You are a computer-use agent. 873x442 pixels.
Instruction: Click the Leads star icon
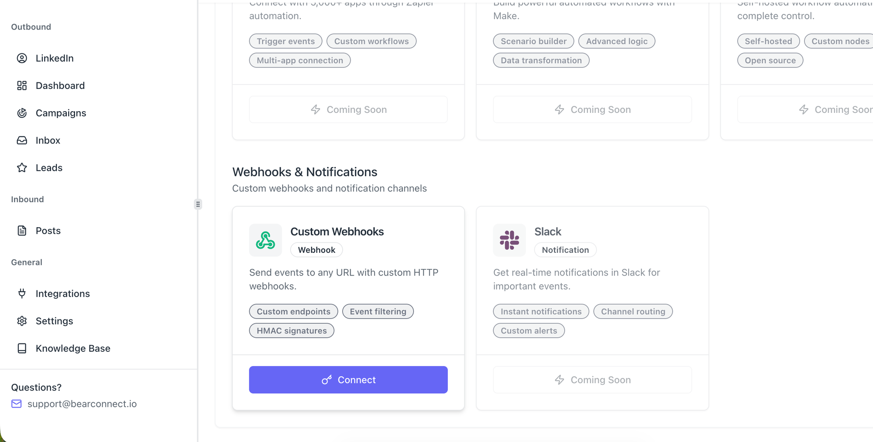(22, 168)
